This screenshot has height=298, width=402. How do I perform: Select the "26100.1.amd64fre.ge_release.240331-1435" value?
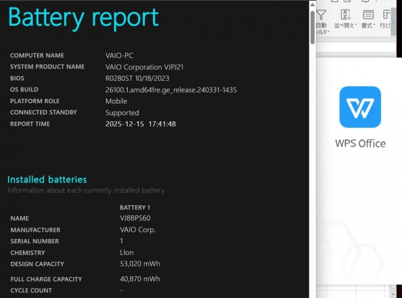click(x=171, y=90)
